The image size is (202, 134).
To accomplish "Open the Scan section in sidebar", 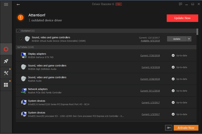I will click(6, 49).
